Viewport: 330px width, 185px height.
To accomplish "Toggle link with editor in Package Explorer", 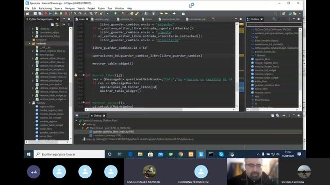I will (x=57, y=25).
